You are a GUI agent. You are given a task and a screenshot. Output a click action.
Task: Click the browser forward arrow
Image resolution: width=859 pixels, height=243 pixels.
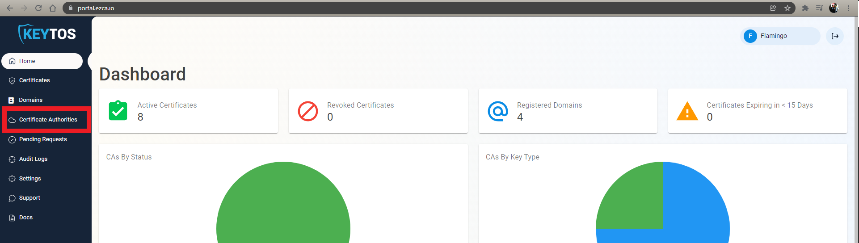coord(24,8)
